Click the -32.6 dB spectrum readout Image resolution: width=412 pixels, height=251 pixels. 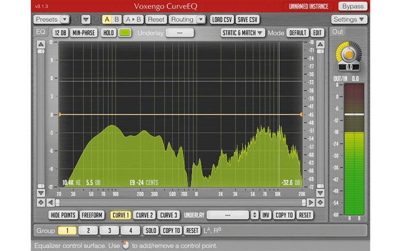[291, 183]
